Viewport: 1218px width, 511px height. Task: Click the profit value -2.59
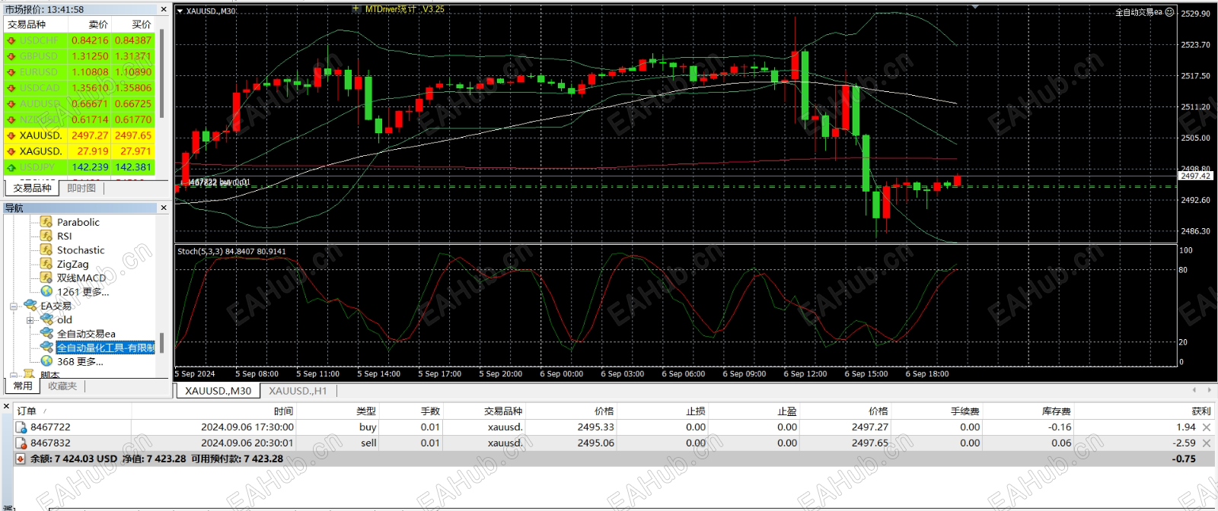click(1184, 443)
